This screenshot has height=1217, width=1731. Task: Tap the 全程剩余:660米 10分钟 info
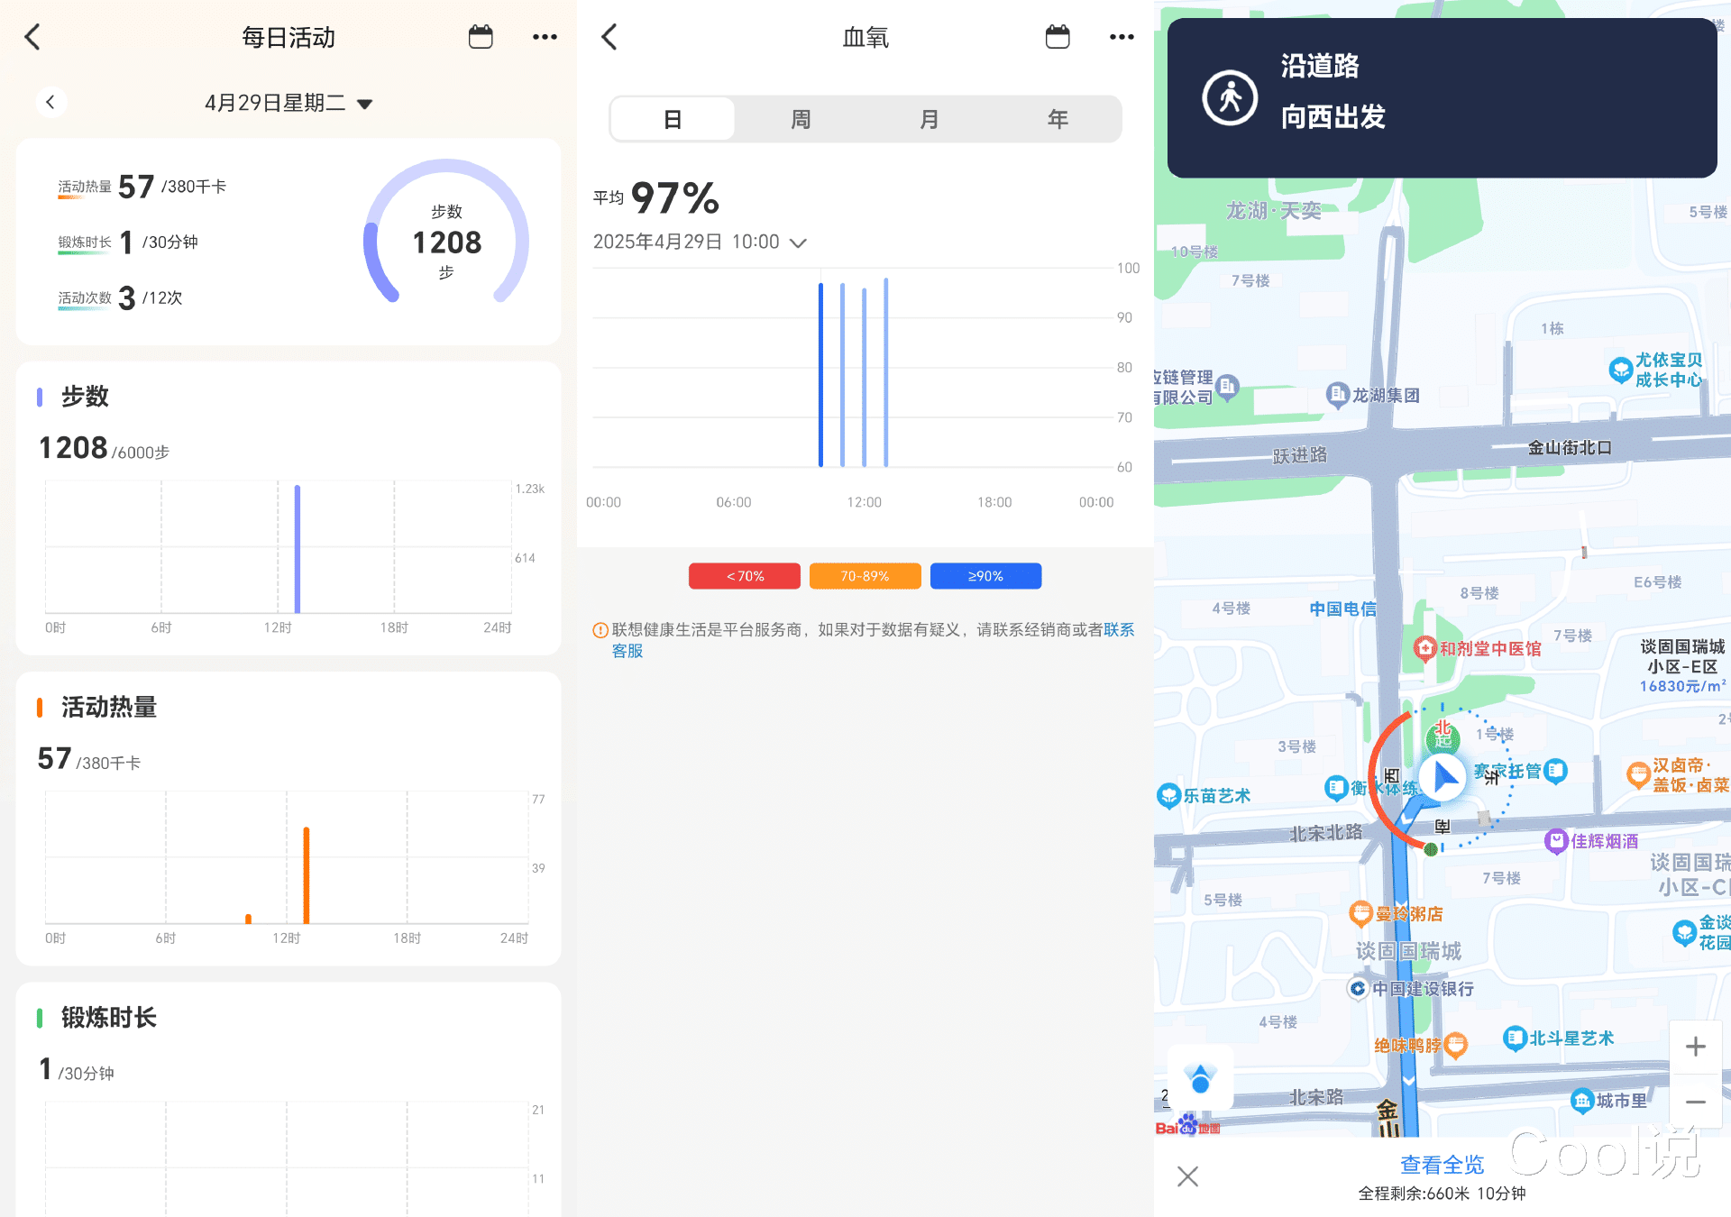pyautogui.click(x=1442, y=1194)
